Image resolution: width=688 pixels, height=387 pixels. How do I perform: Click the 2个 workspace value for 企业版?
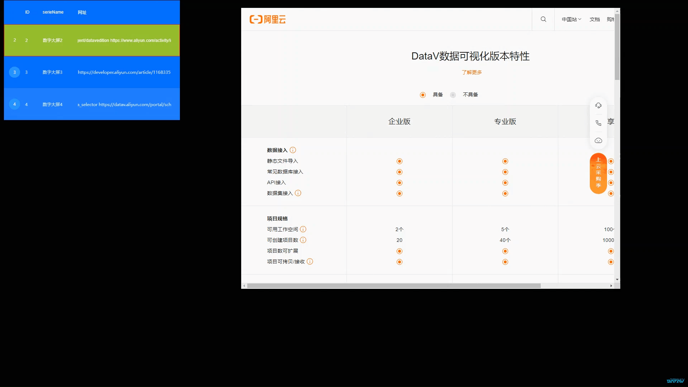[399, 229]
